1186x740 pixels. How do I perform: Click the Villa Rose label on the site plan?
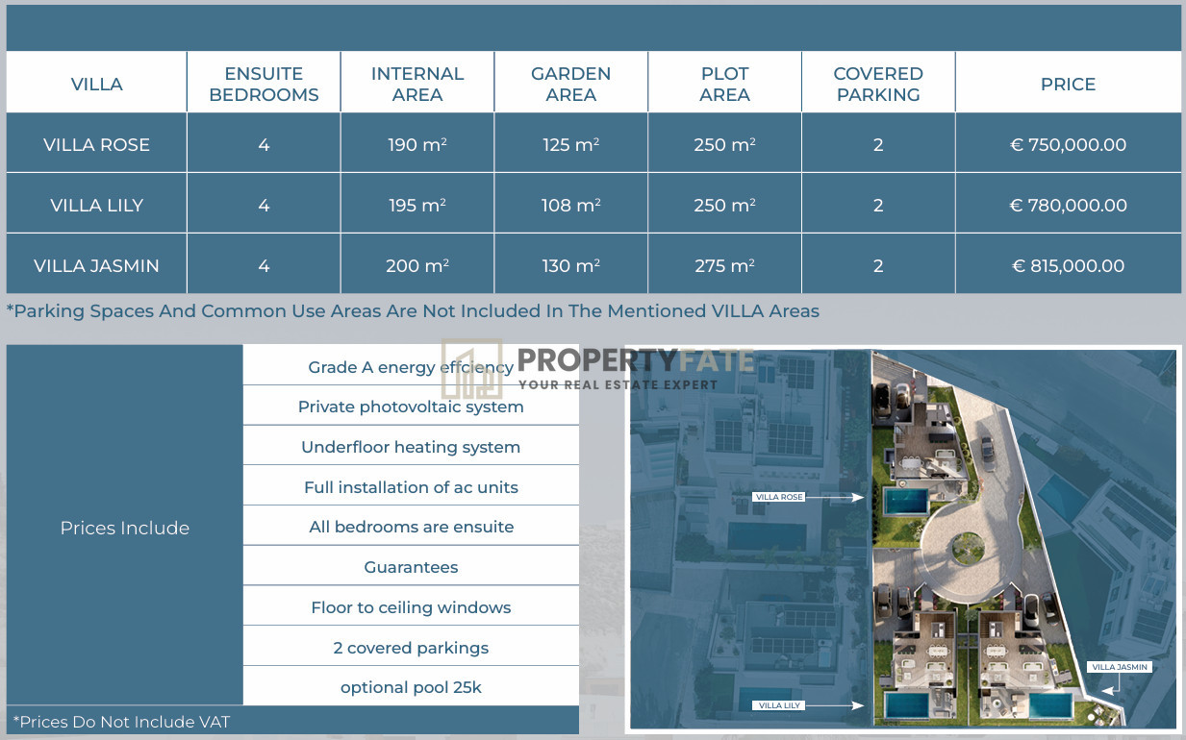pos(779,497)
